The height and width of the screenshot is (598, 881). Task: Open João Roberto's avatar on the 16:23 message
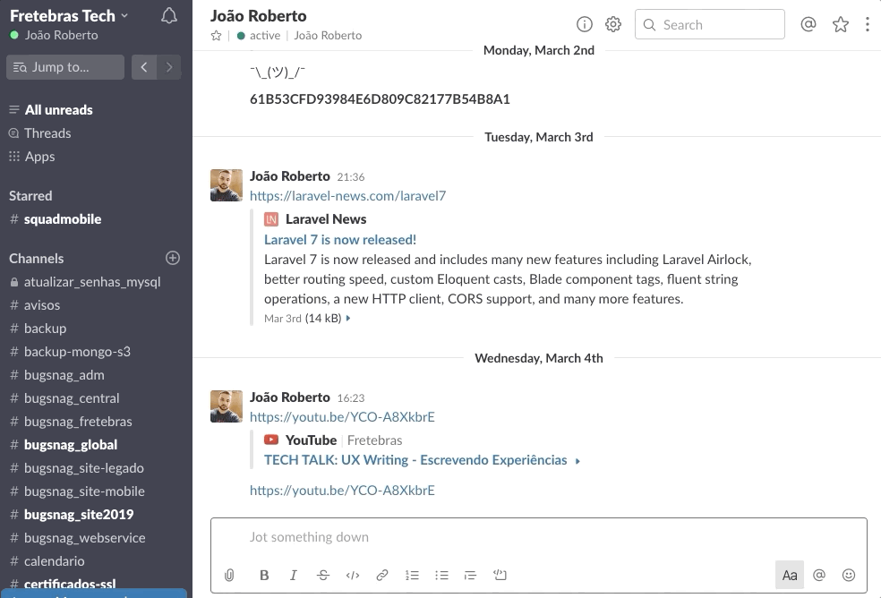(x=227, y=406)
